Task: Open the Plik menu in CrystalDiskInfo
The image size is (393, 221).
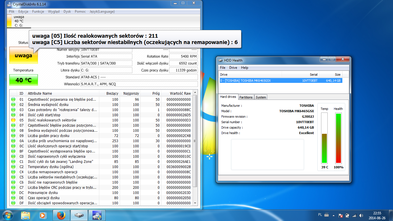Action: tap(12, 12)
